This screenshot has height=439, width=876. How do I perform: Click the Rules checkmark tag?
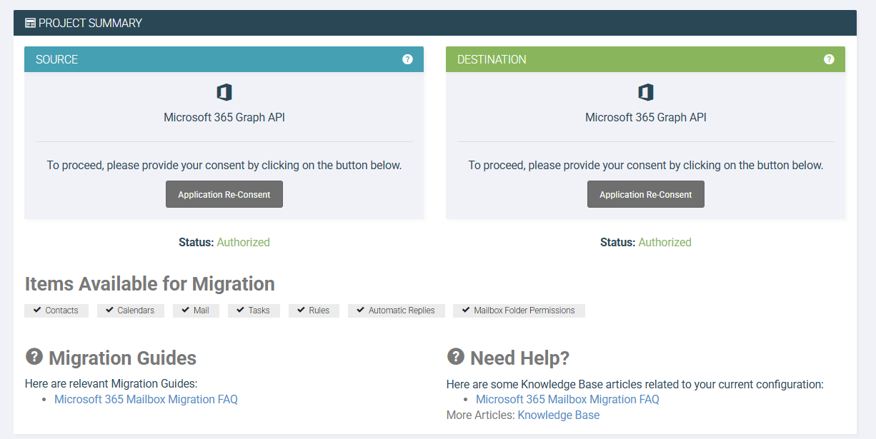(314, 311)
